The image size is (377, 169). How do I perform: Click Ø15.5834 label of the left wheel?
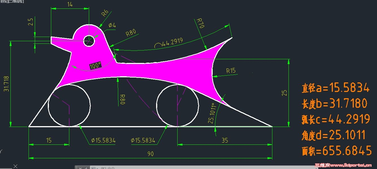(x=103, y=140)
